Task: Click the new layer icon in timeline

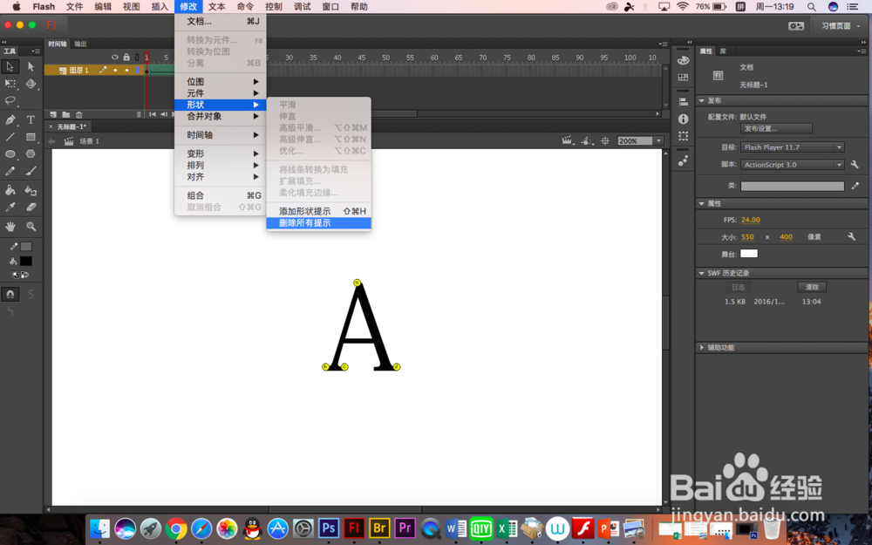Action: click(53, 114)
